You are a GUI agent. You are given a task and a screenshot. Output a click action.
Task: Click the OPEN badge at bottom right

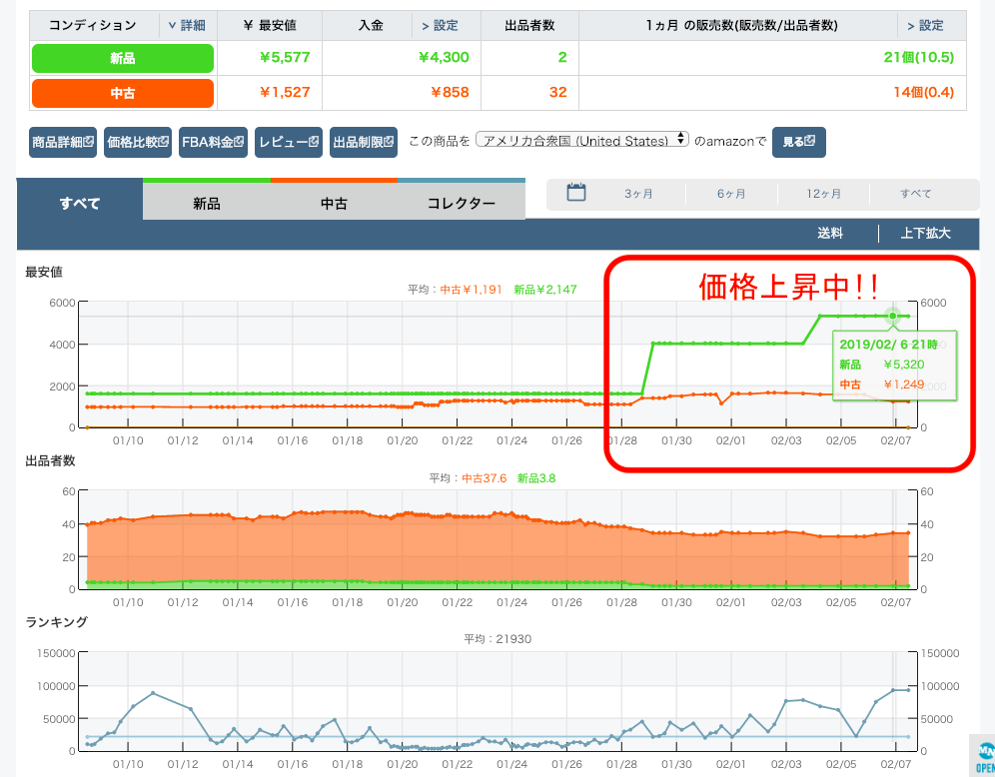[x=984, y=756]
